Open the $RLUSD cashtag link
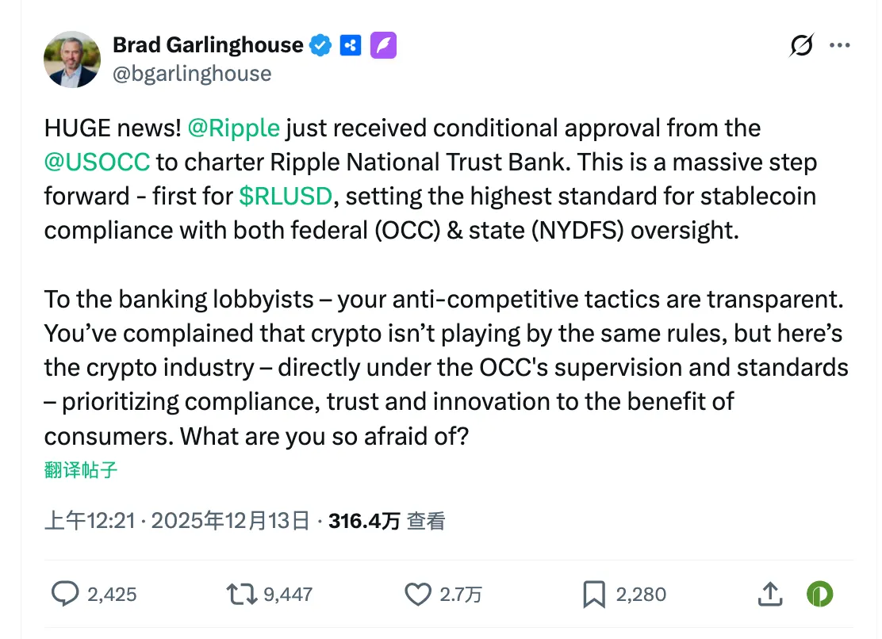The width and height of the screenshot is (882, 639). click(x=287, y=196)
